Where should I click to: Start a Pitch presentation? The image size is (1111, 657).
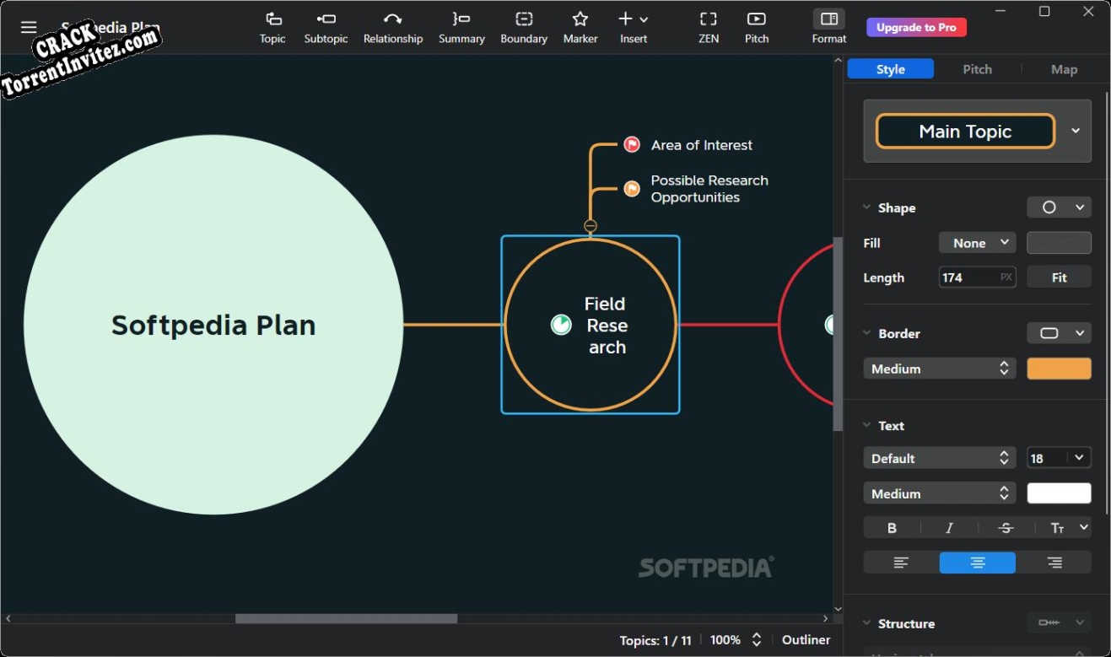point(756,27)
